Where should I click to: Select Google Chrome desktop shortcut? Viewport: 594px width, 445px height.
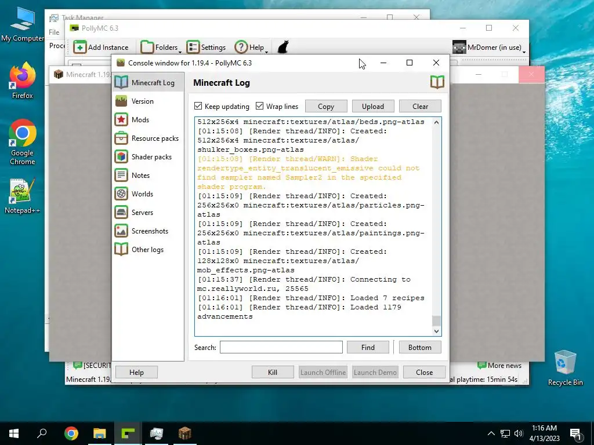click(x=23, y=143)
